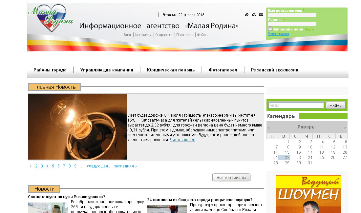Go to page 7 of main news
Viewport: 361px width, 213px height.
click(64, 166)
